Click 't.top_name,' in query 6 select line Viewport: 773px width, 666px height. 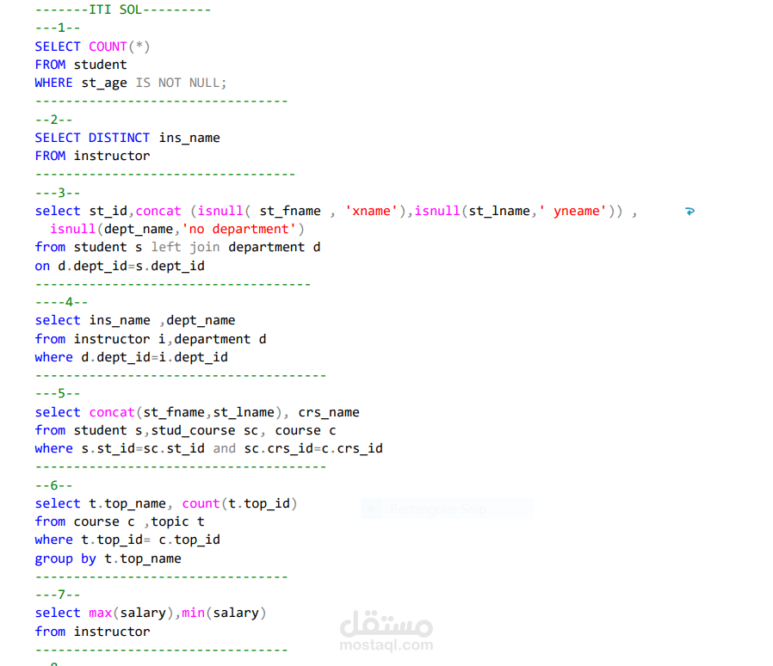coord(131,503)
